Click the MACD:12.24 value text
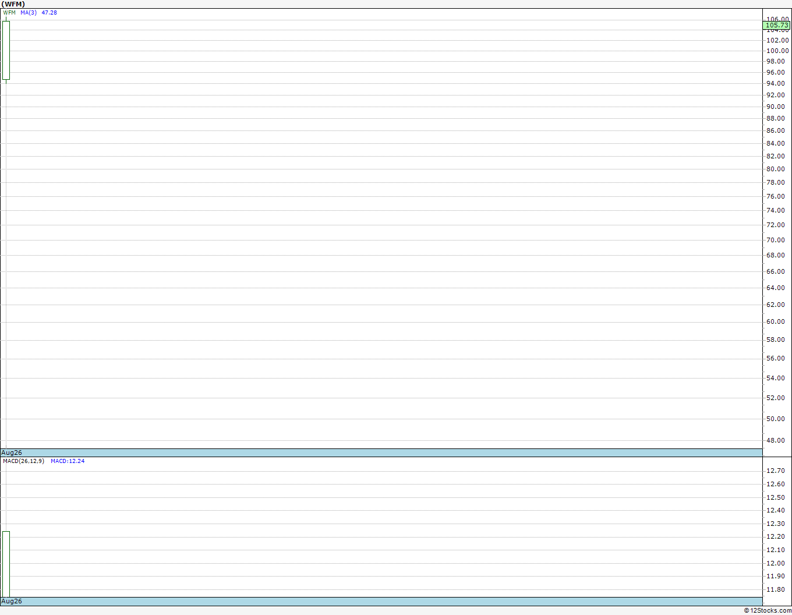This screenshot has height=615, width=792. [68, 461]
